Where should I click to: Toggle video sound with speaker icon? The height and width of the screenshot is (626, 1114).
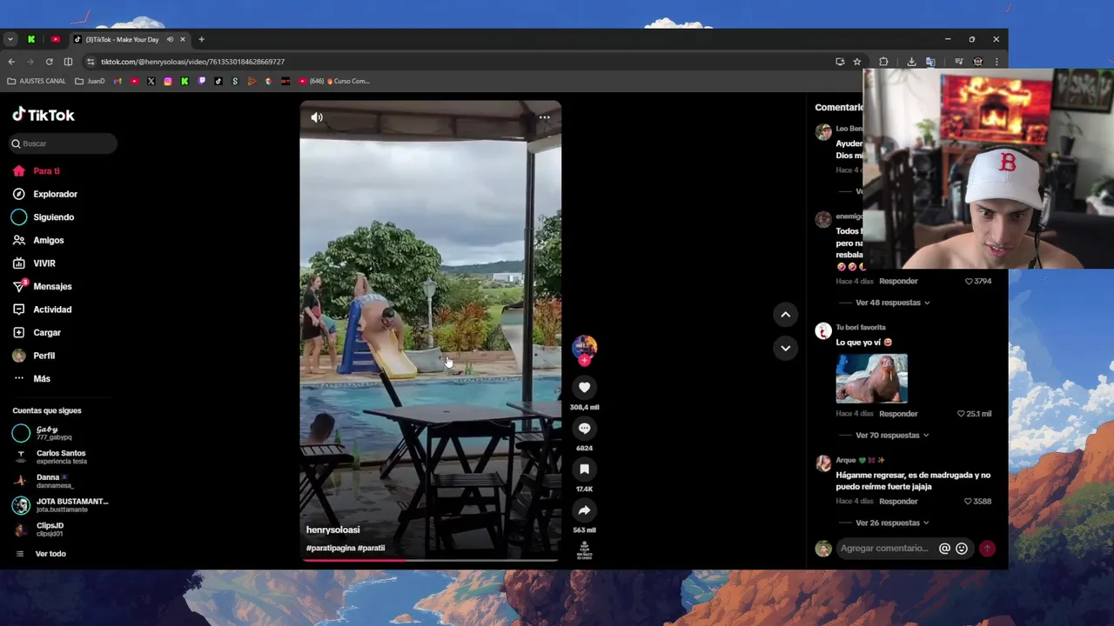[317, 117]
